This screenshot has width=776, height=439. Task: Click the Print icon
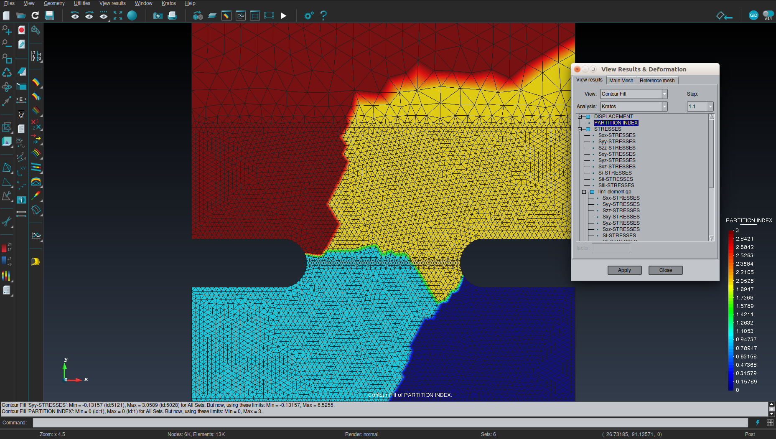click(172, 15)
